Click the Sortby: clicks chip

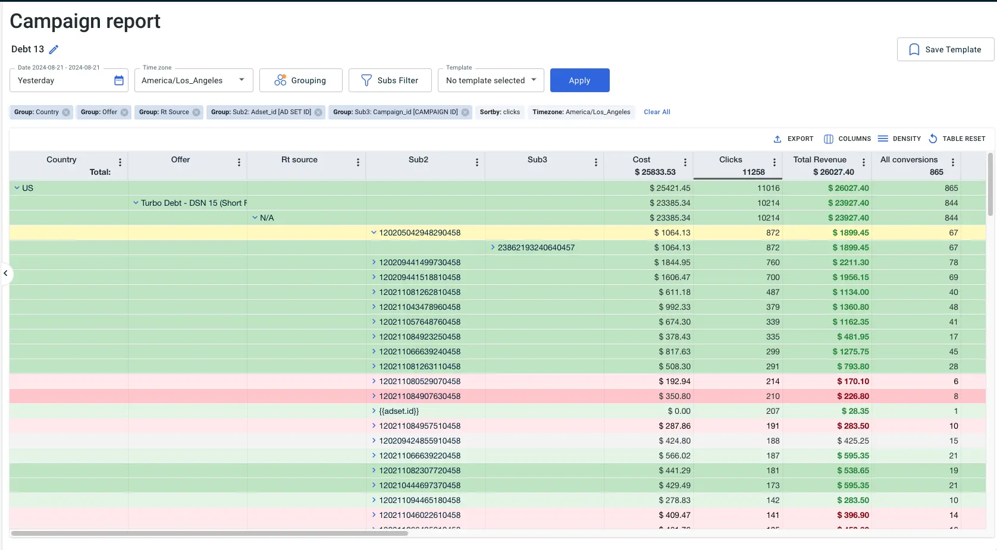500,112
